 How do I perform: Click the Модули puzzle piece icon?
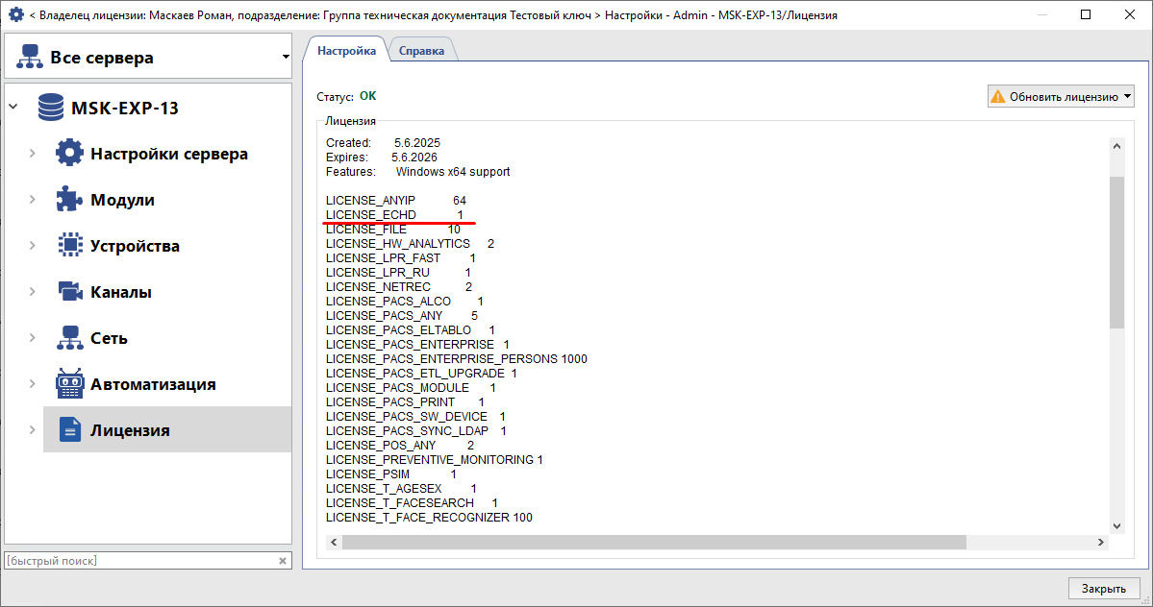tap(69, 199)
